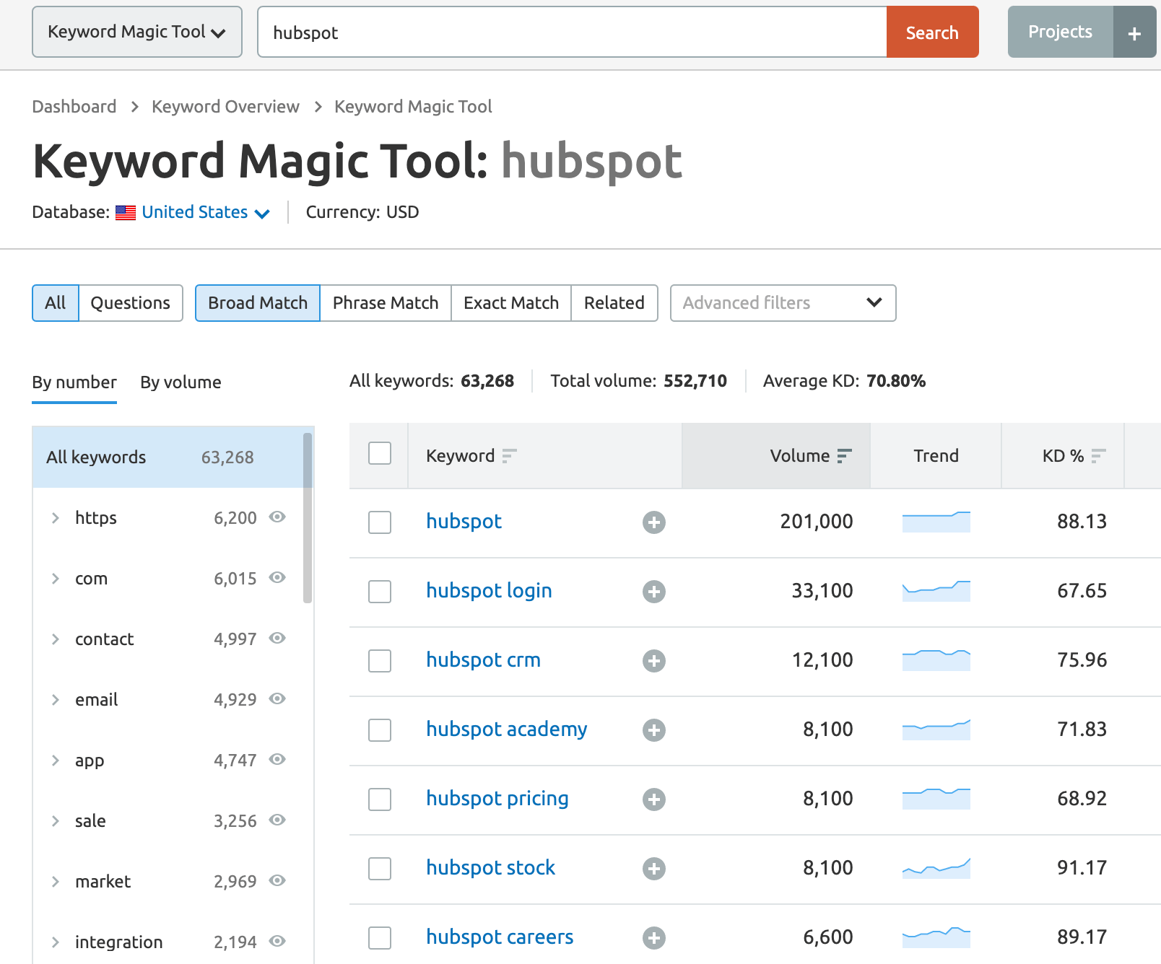Viewport: 1161px width, 964px height.
Task: Open the hubspot login keyword link
Action: [489, 591]
